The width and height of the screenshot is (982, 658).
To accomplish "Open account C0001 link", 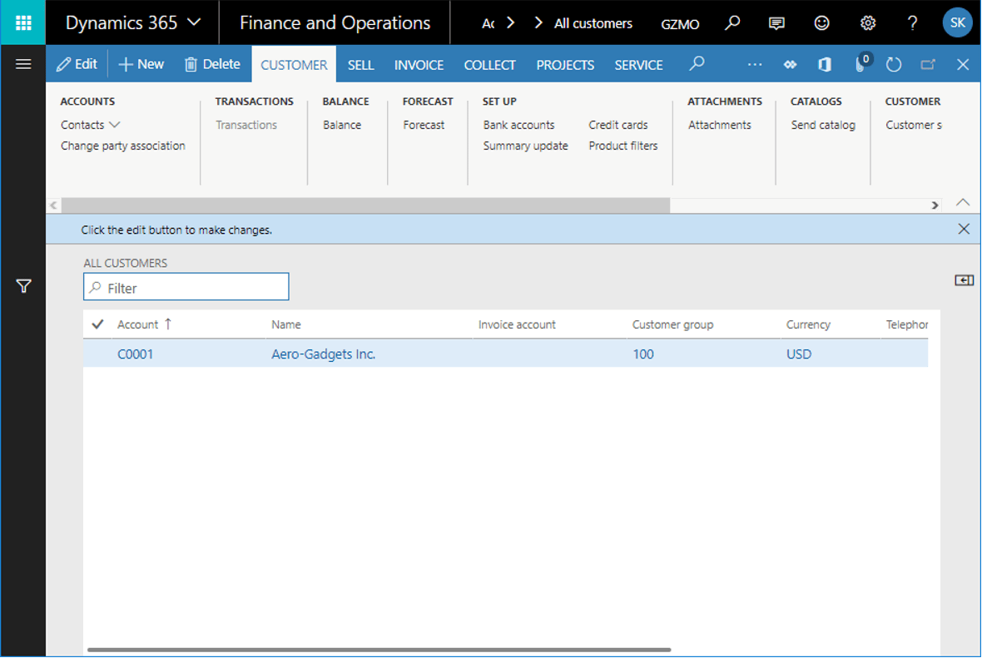I will click(136, 354).
